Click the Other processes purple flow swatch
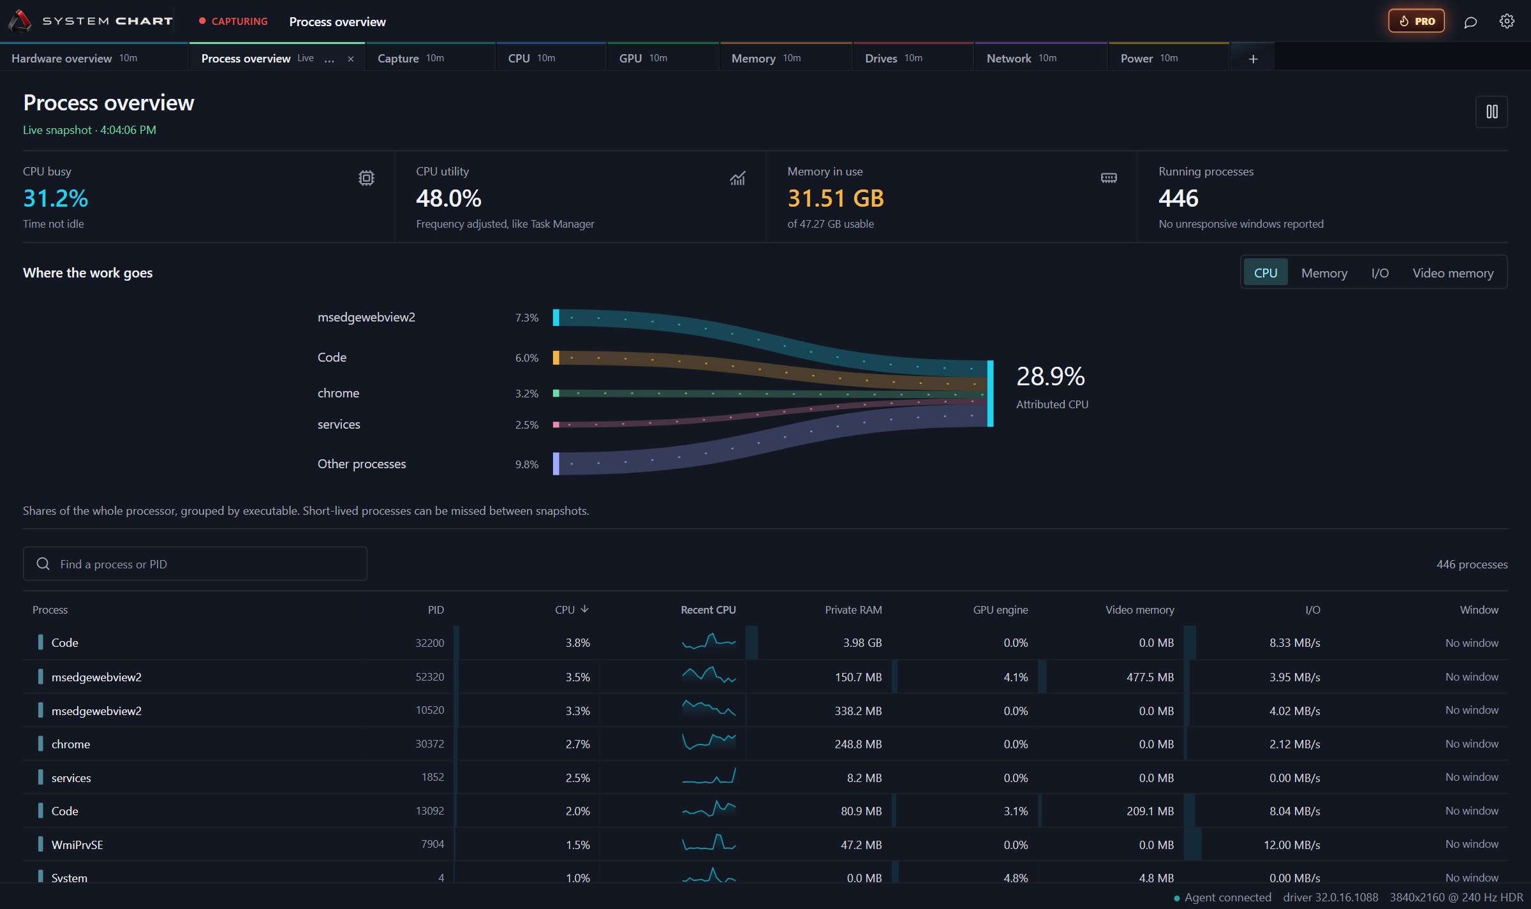The image size is (1531, 909). (x=556, y=464)
